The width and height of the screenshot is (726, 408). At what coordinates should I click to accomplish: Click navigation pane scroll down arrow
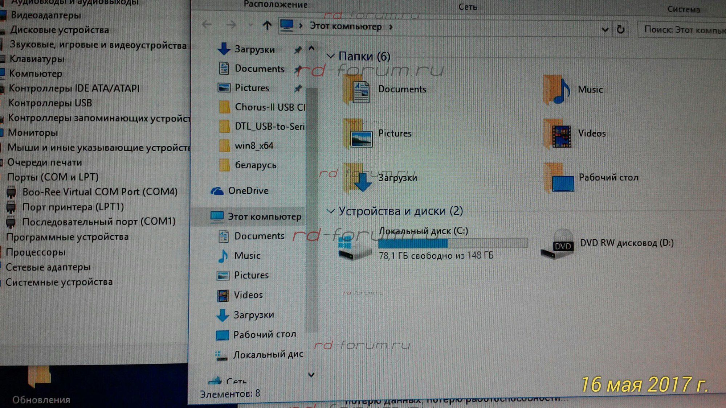pyautogui.click(x=311, y=374)
